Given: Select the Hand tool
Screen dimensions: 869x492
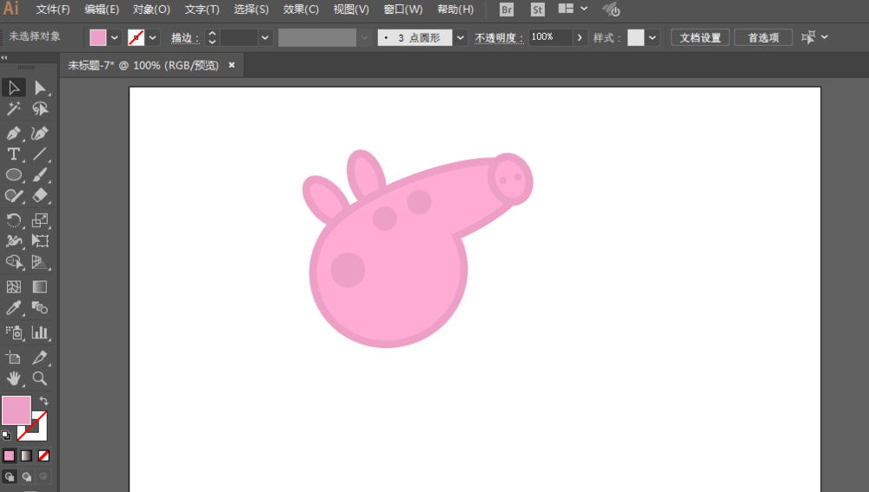Looking at the screenshot, I should [14, 378].
